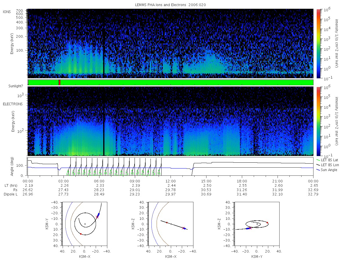
Task: Click the Rs value '30.53'
Action: [x=206, y=190]
